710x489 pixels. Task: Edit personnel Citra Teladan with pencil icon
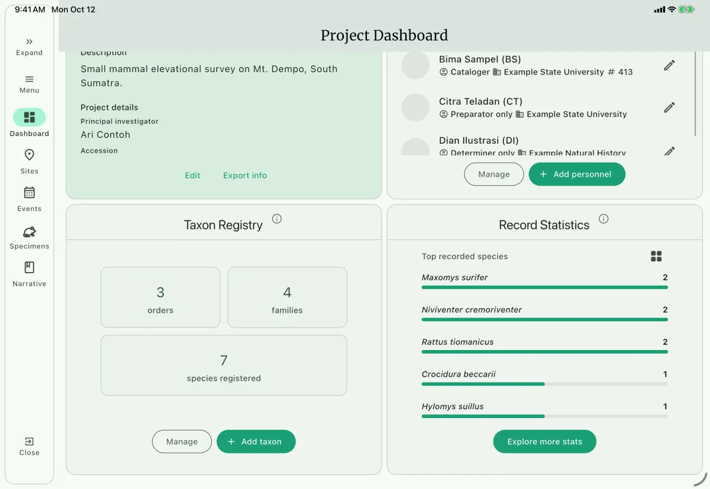click(669, 107)
